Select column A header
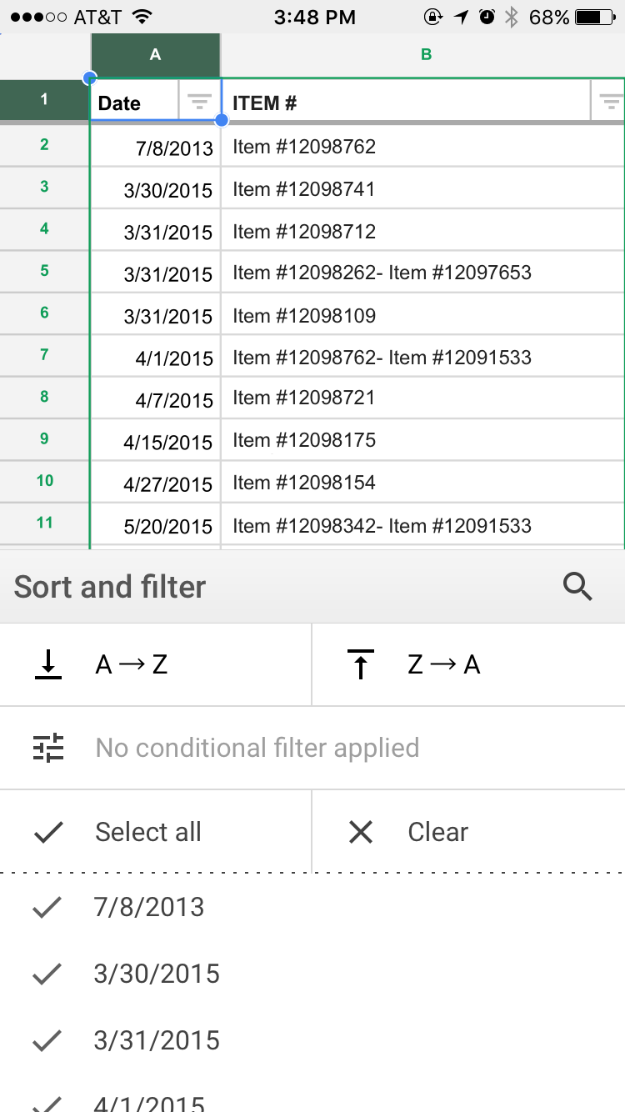Image resolution: width=625 pixels, height=1112 pixels. point(155,55)
